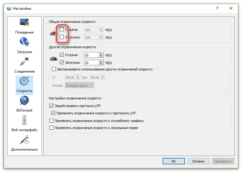Click the question mark help button

pos(217,8)
